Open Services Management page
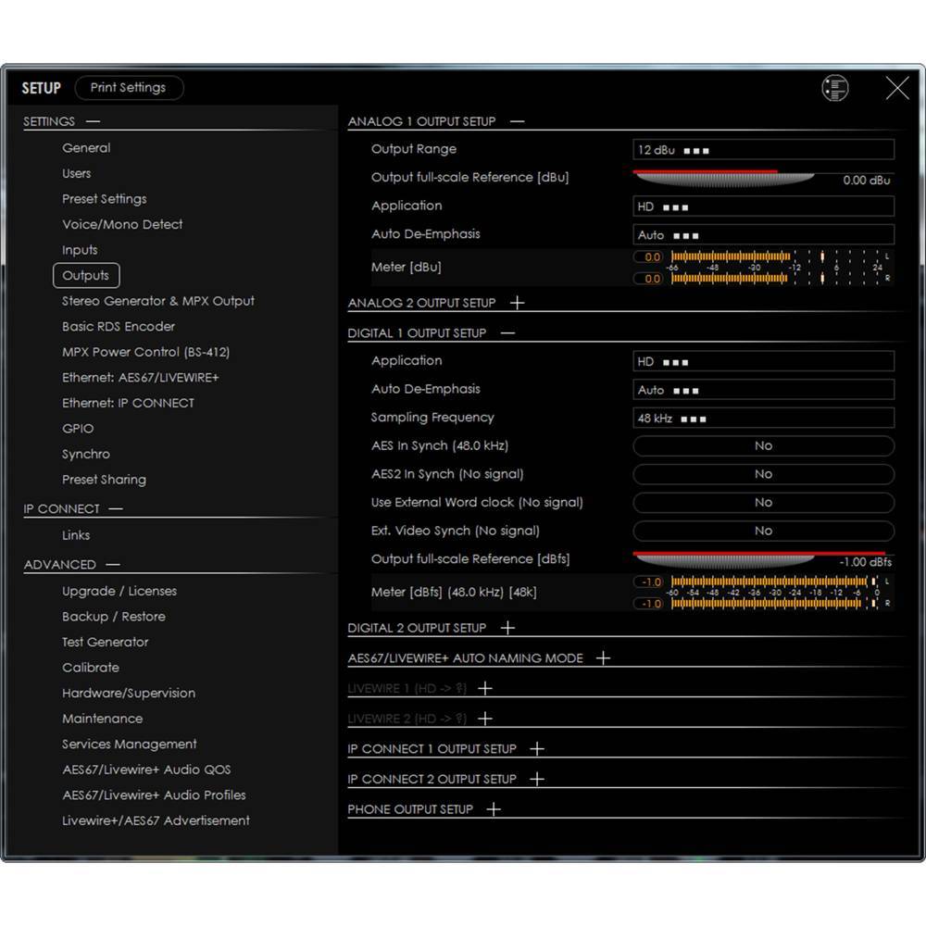The width and height of the screenshot is (926, 926). pos(130,745)
